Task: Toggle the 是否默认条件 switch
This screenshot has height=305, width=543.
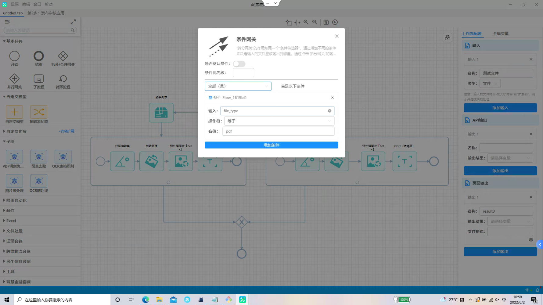Action: coord(239,64)
